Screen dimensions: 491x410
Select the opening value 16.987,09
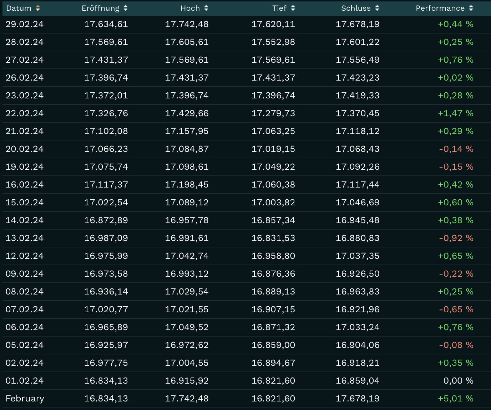point(106,238)
